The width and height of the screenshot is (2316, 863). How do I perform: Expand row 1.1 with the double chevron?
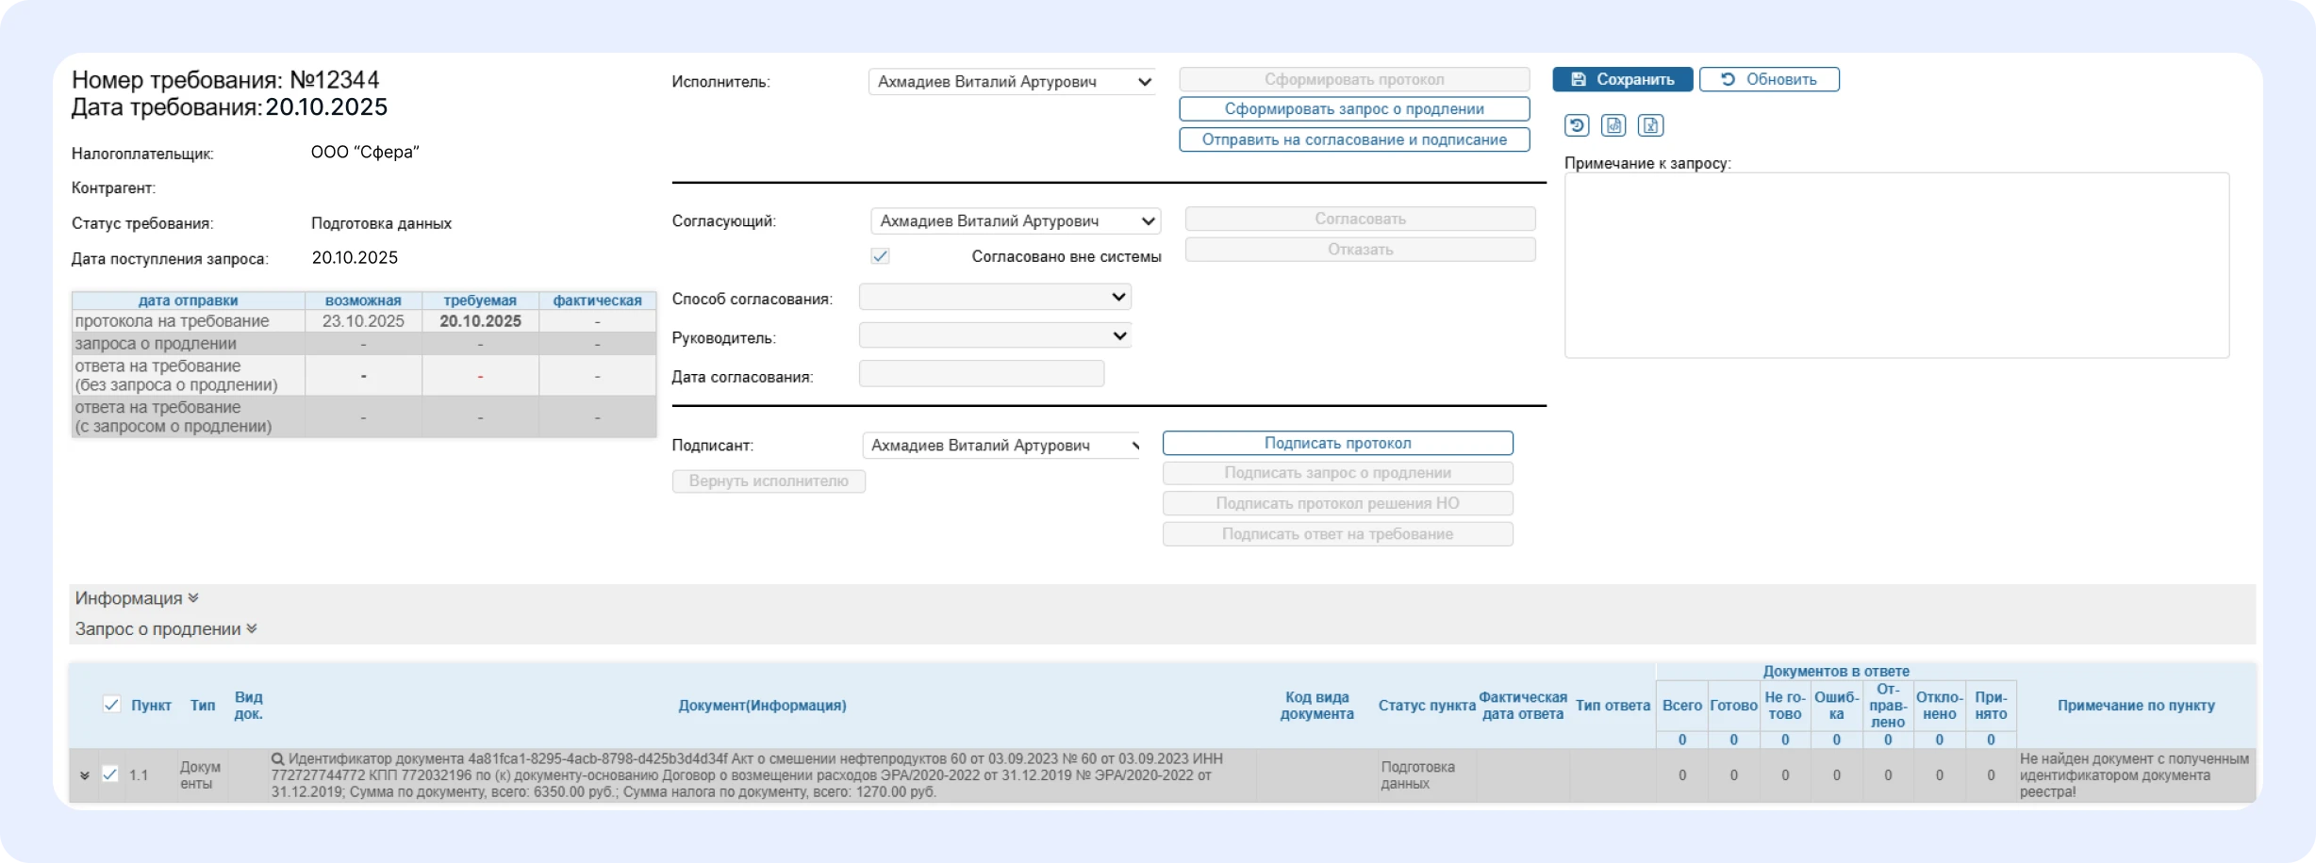(x=84, y=774)
